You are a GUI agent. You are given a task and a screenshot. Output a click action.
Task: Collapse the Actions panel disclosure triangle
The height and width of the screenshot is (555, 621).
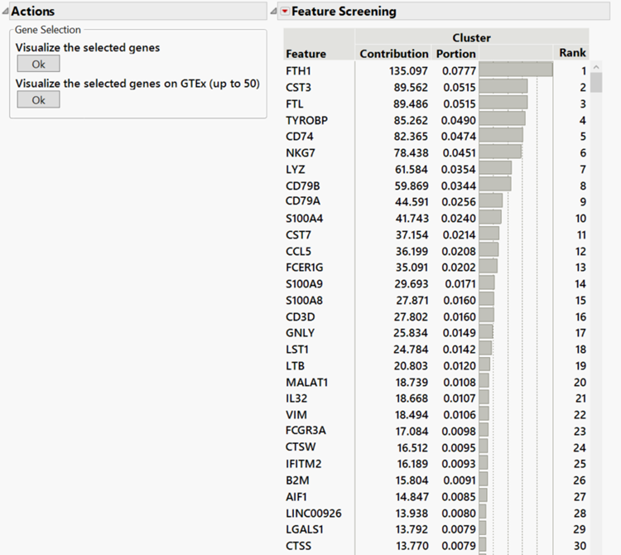tap(5, 12)
